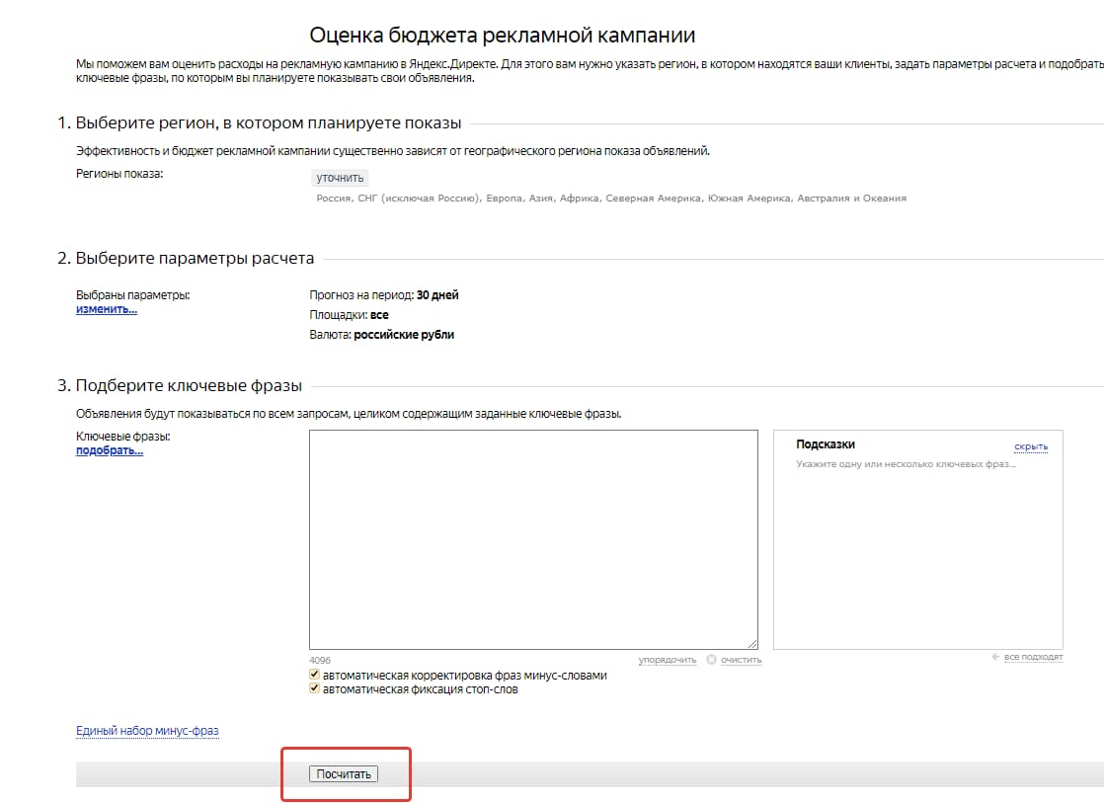Open the "подобрать..." keyword selection link
The image size is (1104, 804).
click(x=109, y=450)
